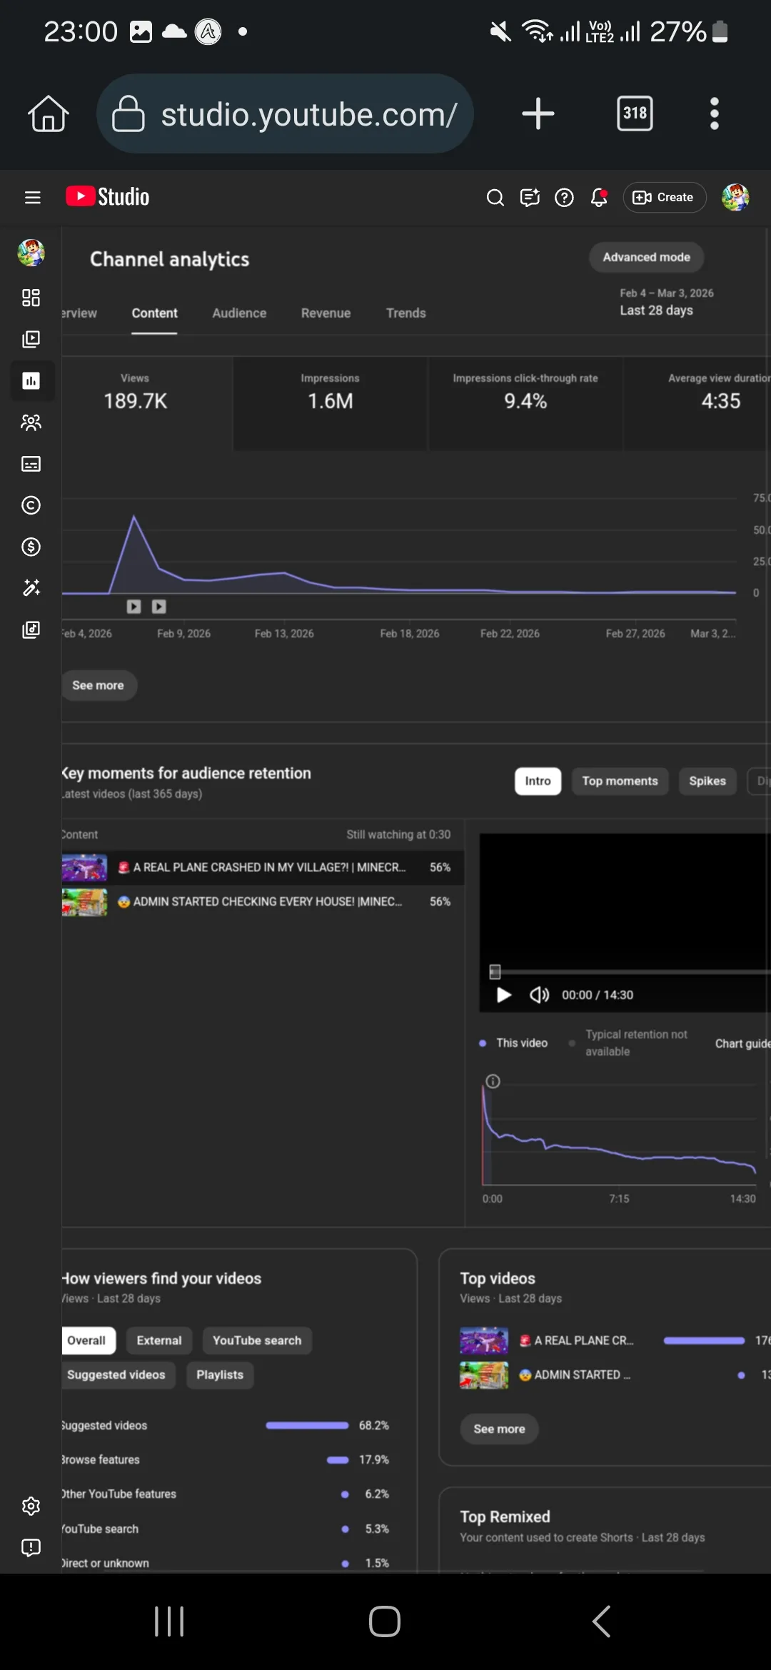Click the YouTube Studio logo
This screenshot has width=771, height=1670.
click(x=108, y=197)
